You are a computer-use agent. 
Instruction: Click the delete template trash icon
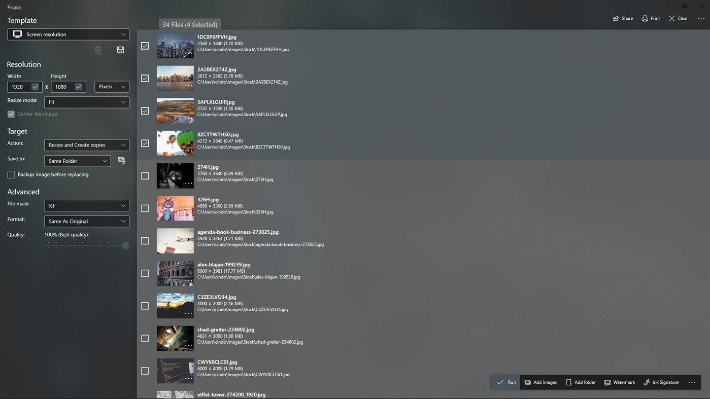tap(98, 50)
